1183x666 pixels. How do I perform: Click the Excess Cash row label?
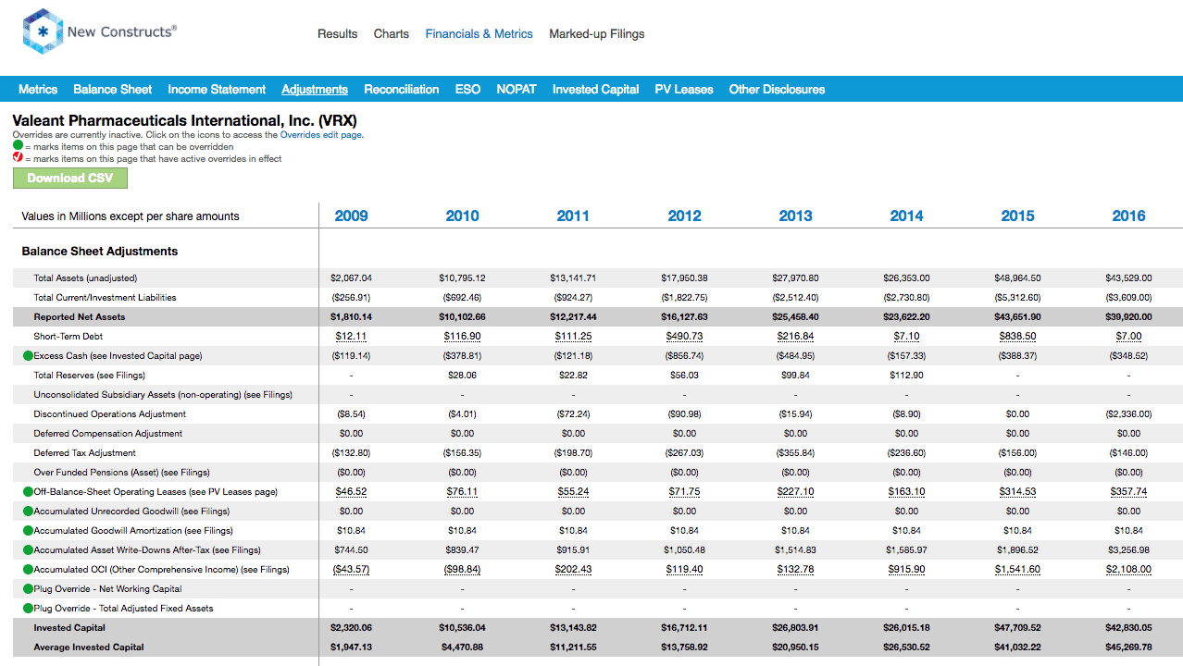tap(118, 356)
